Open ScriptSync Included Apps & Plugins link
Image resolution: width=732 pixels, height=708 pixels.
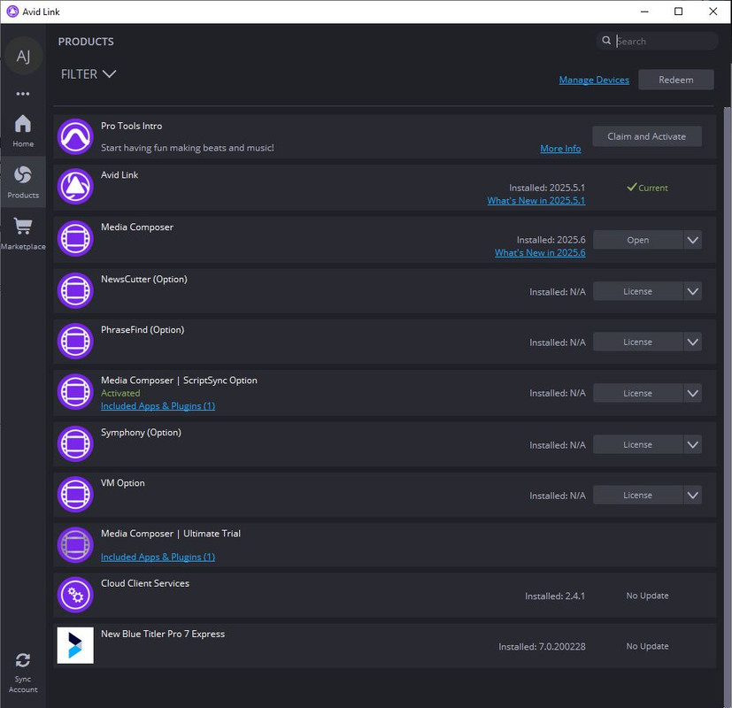pyautogui.click(x=158, y=406)
